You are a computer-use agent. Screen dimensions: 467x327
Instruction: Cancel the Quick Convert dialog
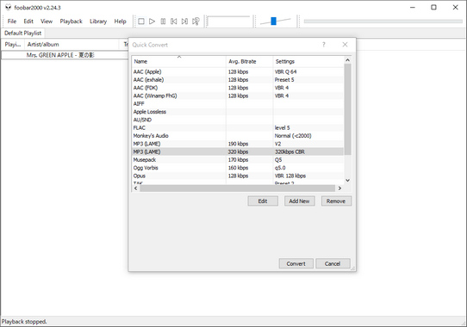pos(333,263)
